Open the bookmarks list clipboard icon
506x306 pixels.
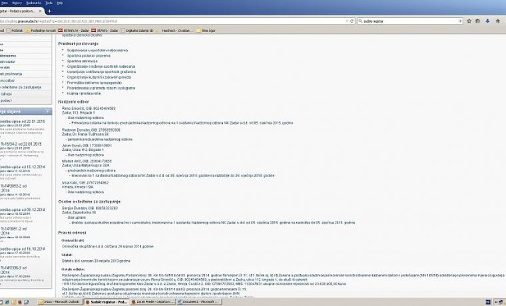(477, 21)
